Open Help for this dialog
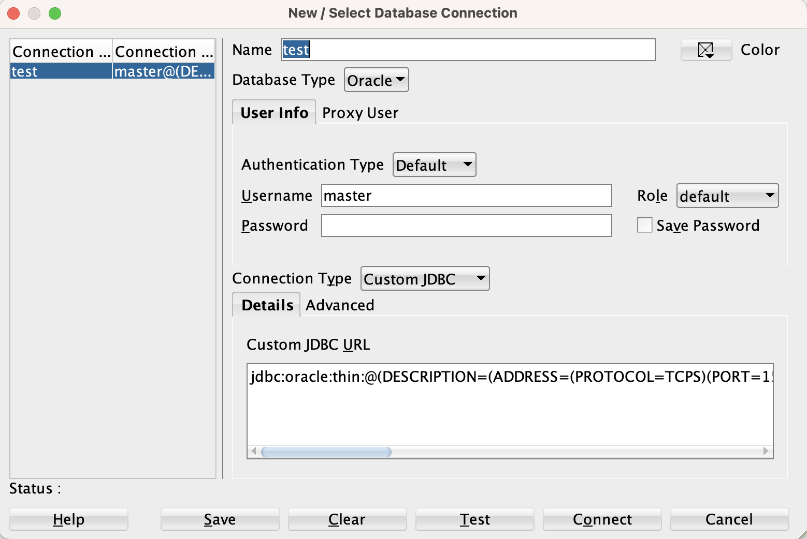Viewport: 807px width, 539px height. tap(68, 519)
